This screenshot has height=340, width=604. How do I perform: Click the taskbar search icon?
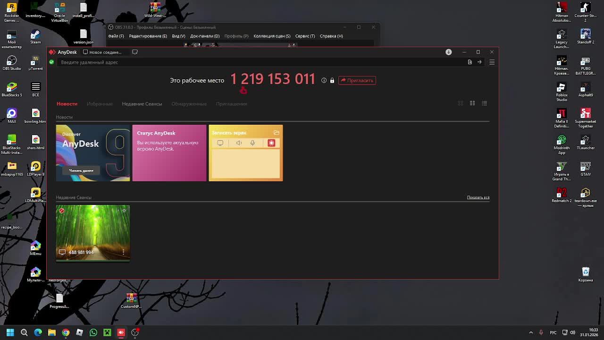(x=24, y=332)
